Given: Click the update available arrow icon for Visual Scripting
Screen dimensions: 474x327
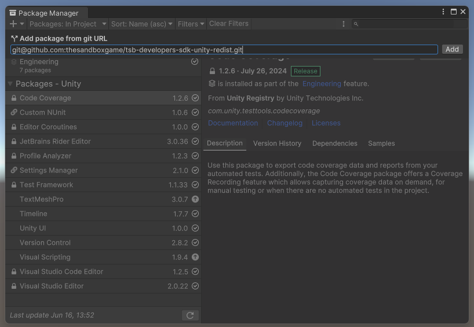Looking at the screenshot, I should pyautogui.click(x=195, y=257).
